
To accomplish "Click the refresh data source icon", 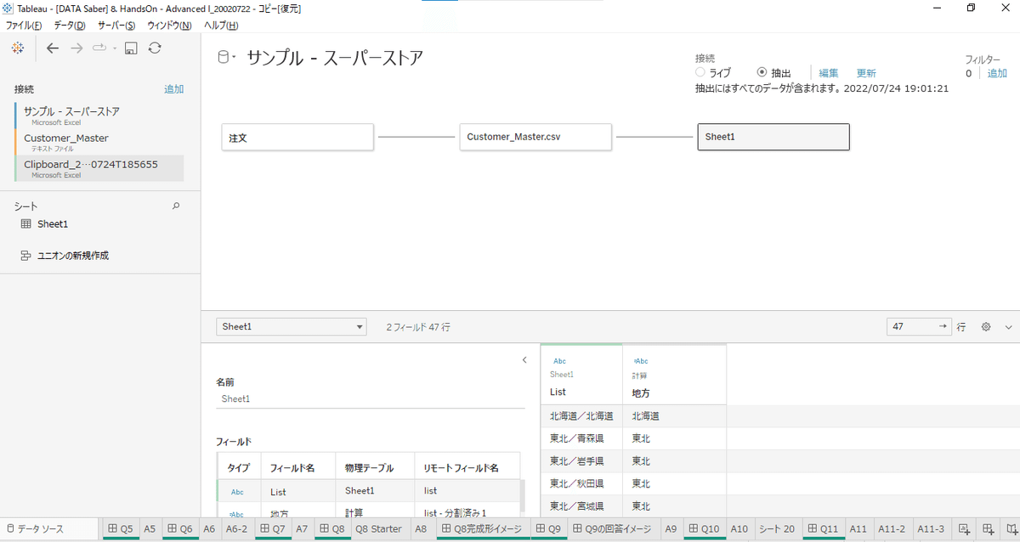I will (155, 48).
